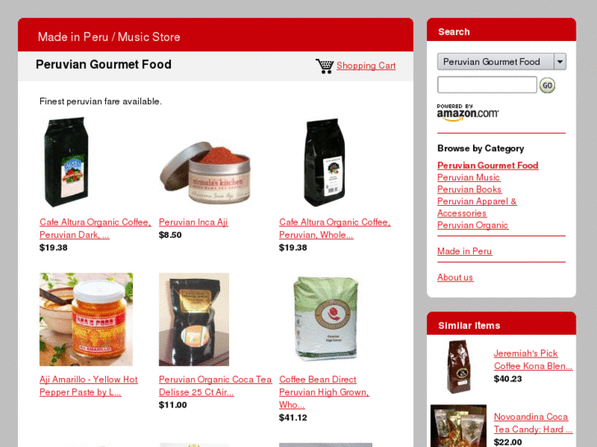Click the Aji Amarillo pepper paste jar image
Viewport: 597px width, 447px height.
(x=86, y=319)
